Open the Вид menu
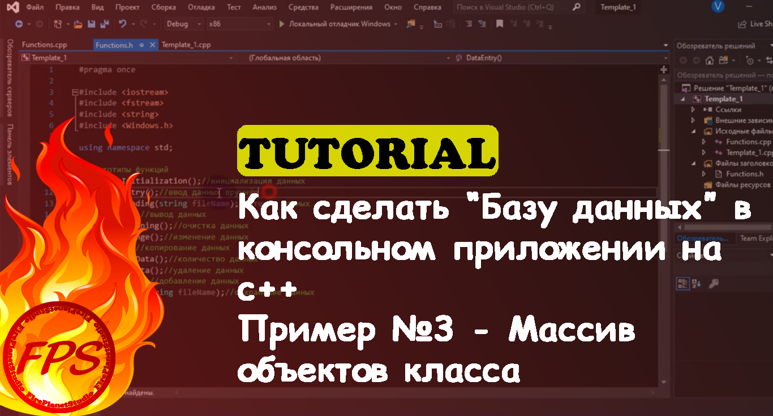Screen dimensions: 773x416 [x=97, y=7]
